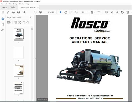Open the Find text magnifier icon
Screen dimensions: 132x102
tap(24, 12)
